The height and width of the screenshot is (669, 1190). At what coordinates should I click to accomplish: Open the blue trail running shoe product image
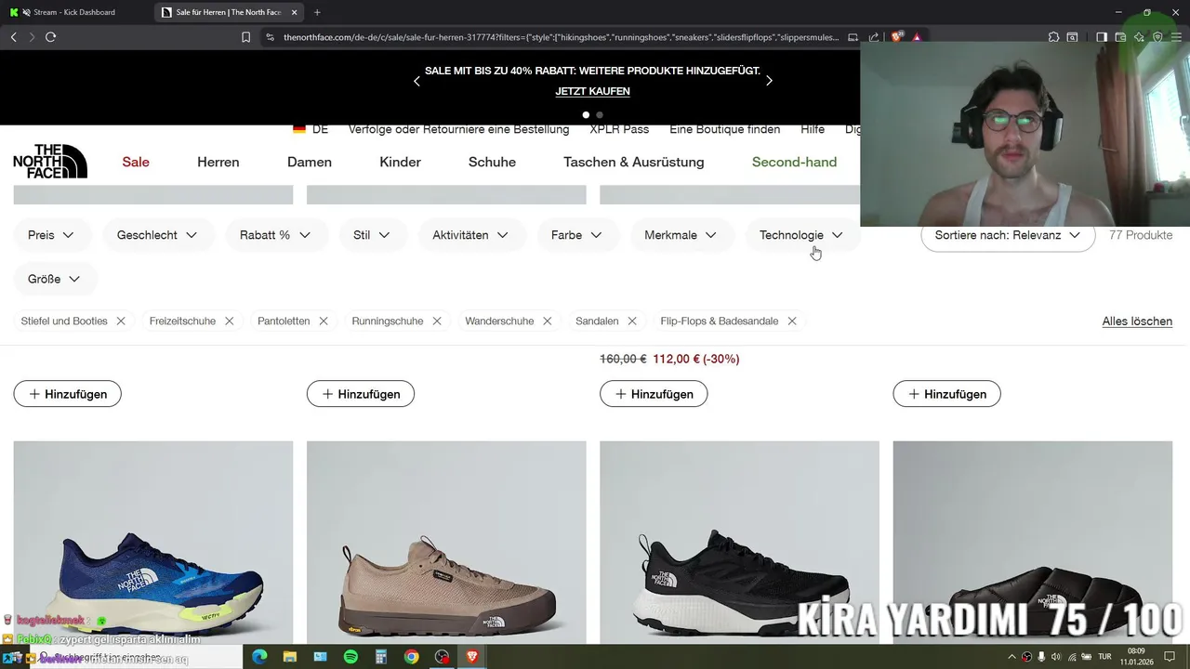(153, 543)
